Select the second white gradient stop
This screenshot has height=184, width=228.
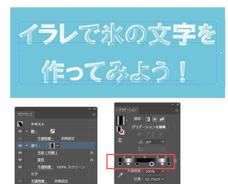(x=162, y=164)
